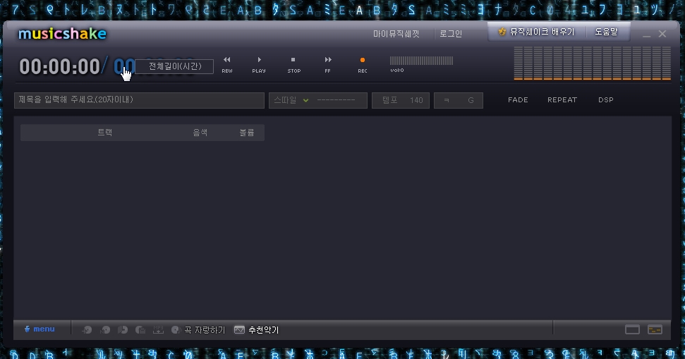This screenshot has width=685, height=359.
Task: Start playback with the PLAY button
Action: pyautogui.click(x=259, y=64)
